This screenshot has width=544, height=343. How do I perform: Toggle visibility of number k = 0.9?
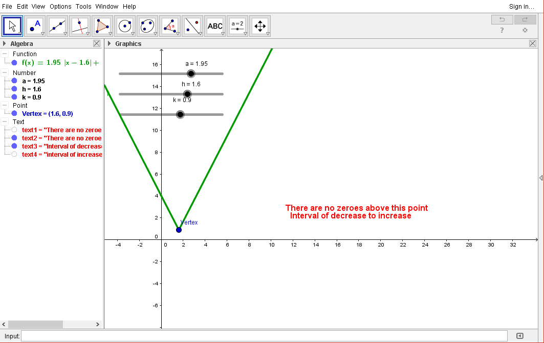point(14,97)
